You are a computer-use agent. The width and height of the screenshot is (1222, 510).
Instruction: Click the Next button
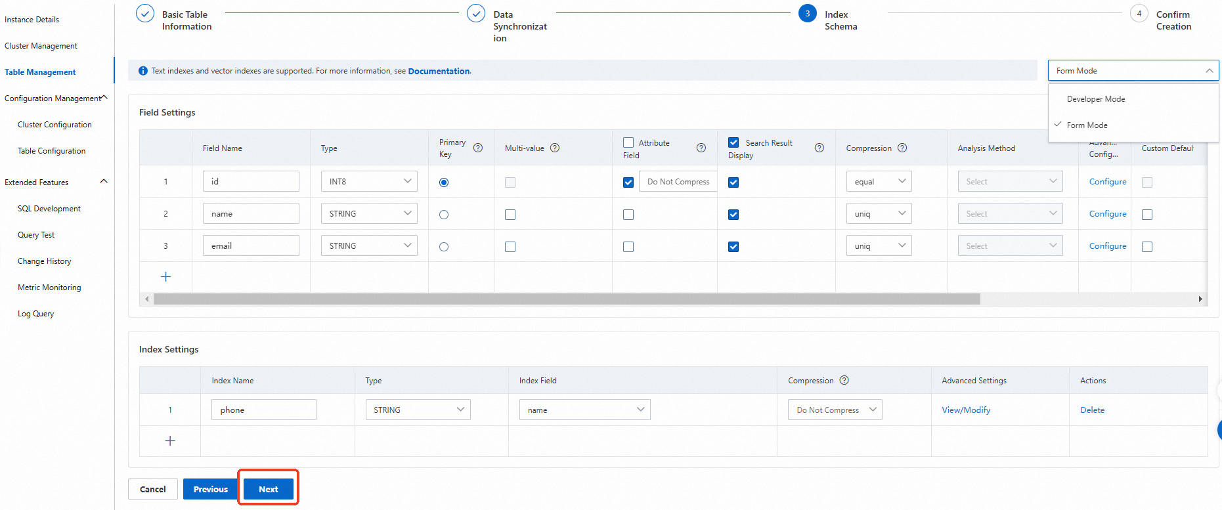[x=268, y=490]
